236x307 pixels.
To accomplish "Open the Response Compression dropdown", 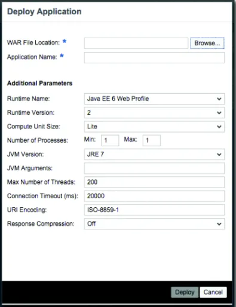I will (x=154, y=224).
